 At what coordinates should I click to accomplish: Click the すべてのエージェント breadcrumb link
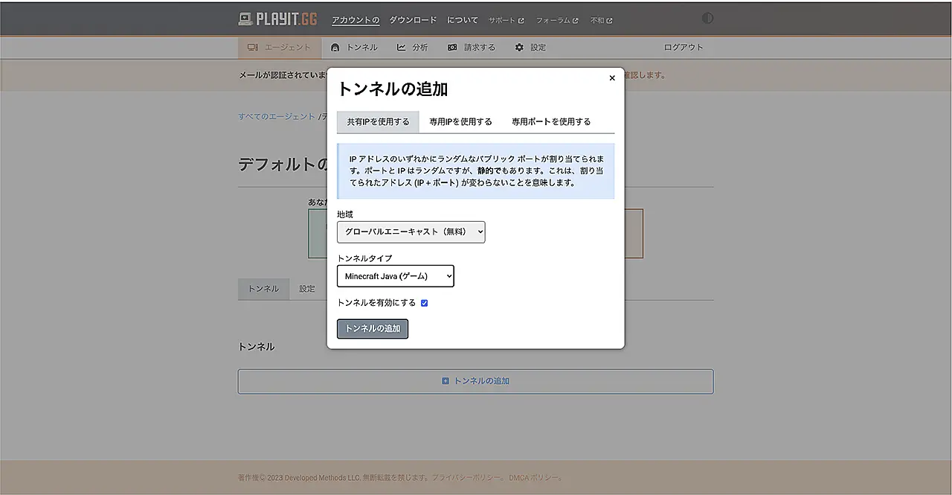(x=277, y=117)
